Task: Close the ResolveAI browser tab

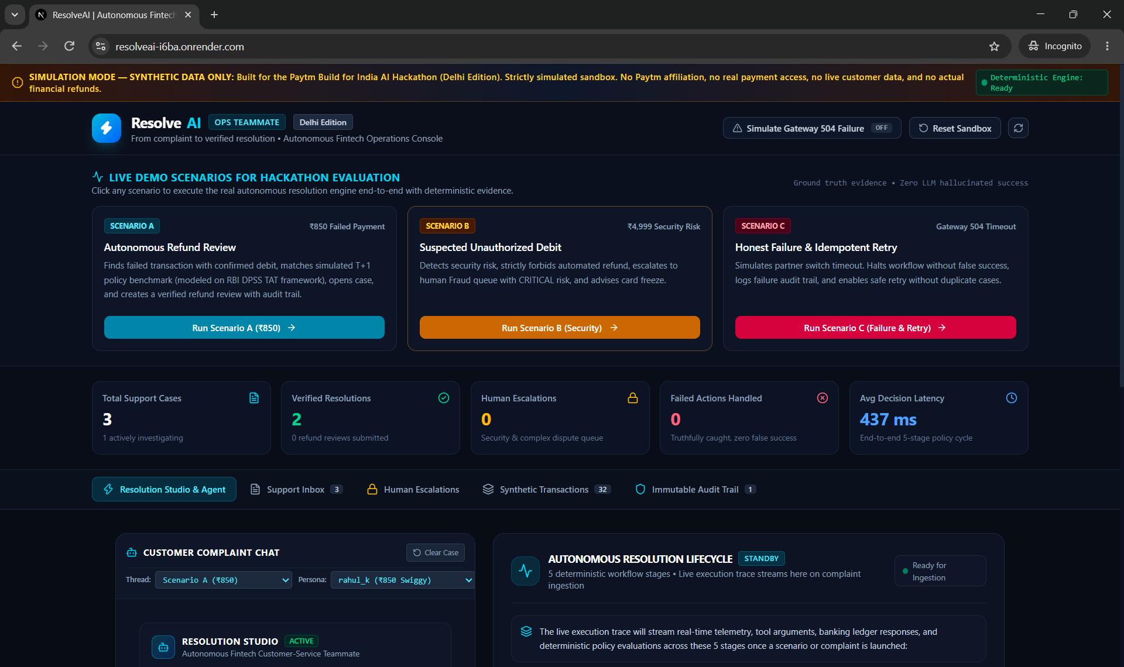Action: pyautogui.click(x=188, y=15)
